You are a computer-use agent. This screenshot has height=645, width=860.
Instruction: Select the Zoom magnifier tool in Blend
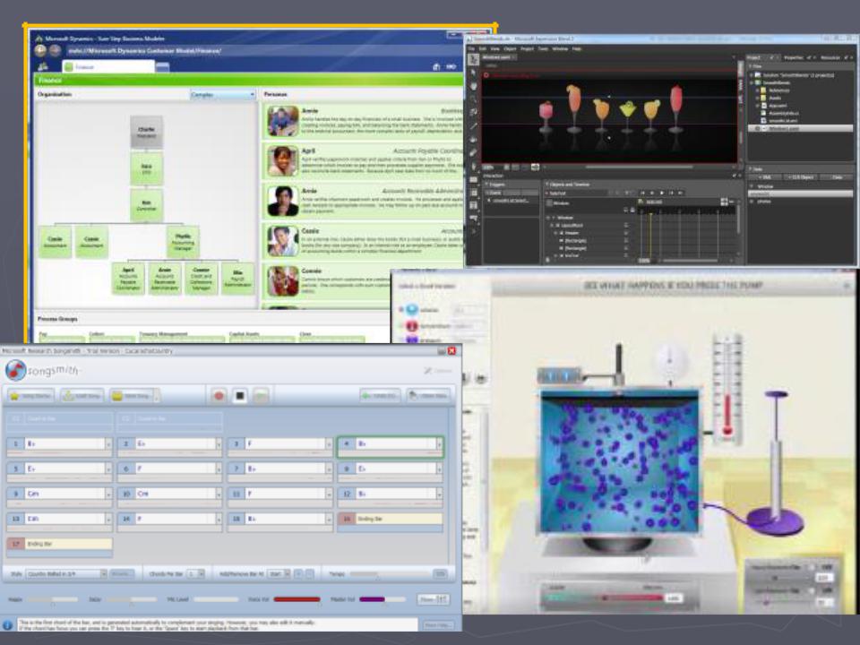tap(473, 99)
